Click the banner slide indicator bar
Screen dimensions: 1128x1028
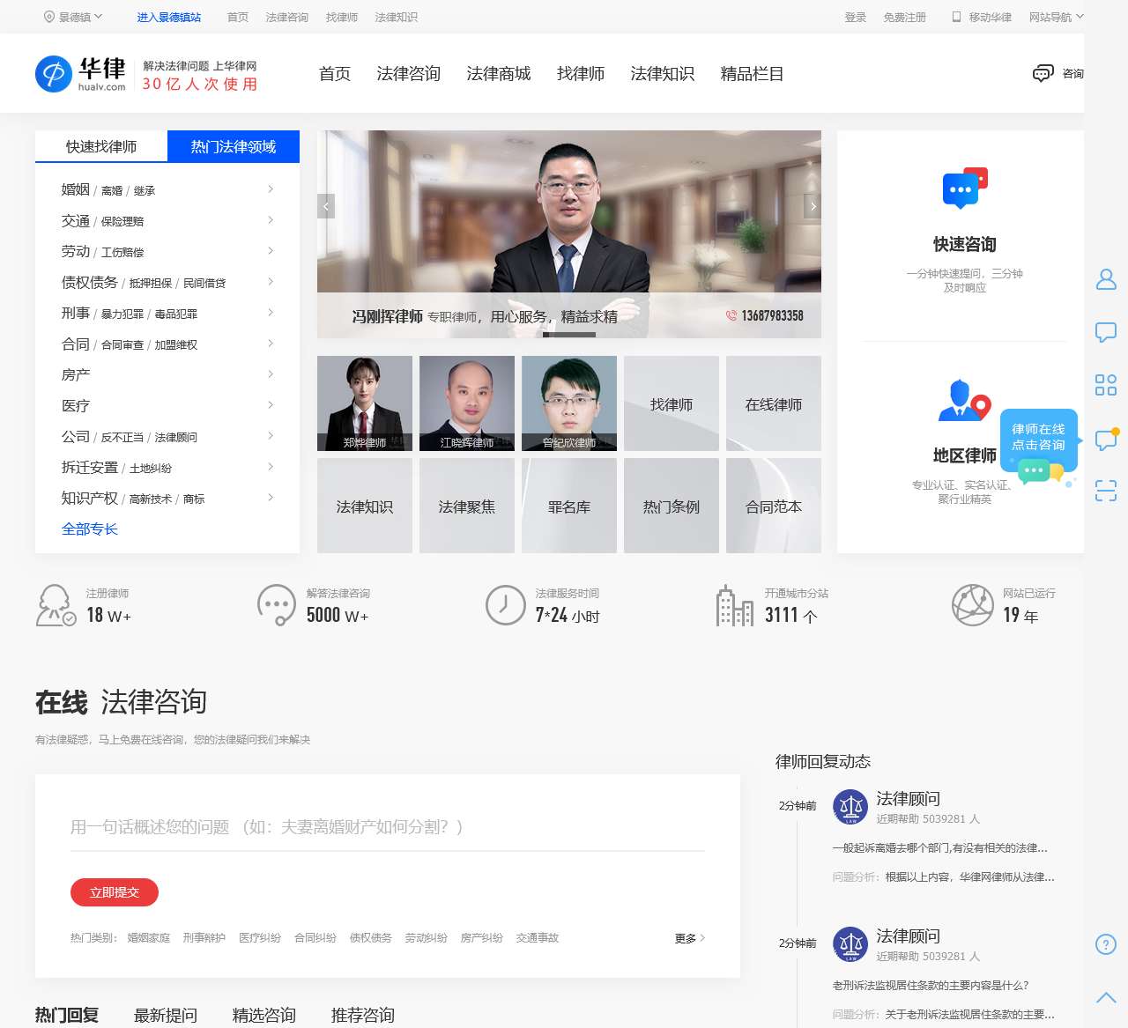[569, 335]
